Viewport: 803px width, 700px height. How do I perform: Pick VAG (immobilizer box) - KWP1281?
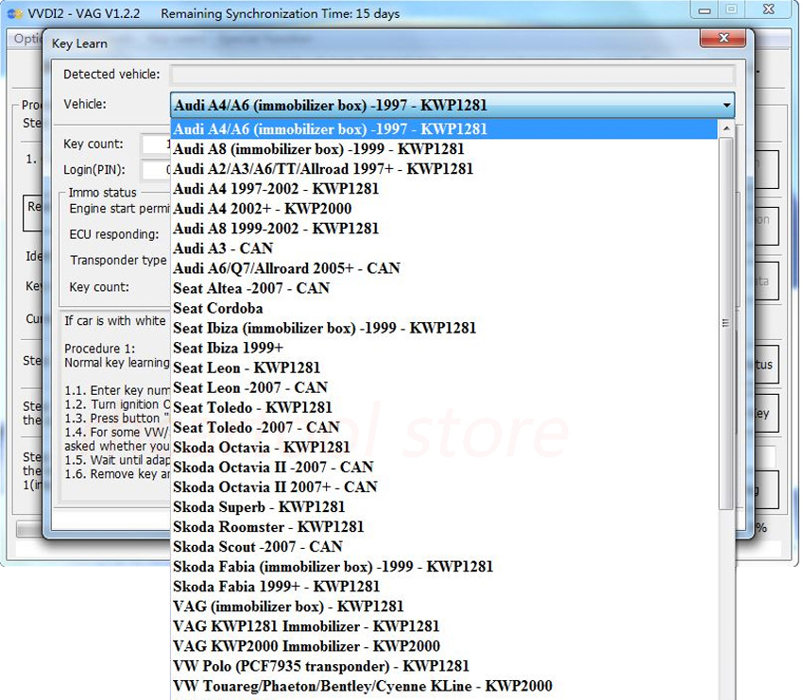pyautogui.click(x=444, y=606)
